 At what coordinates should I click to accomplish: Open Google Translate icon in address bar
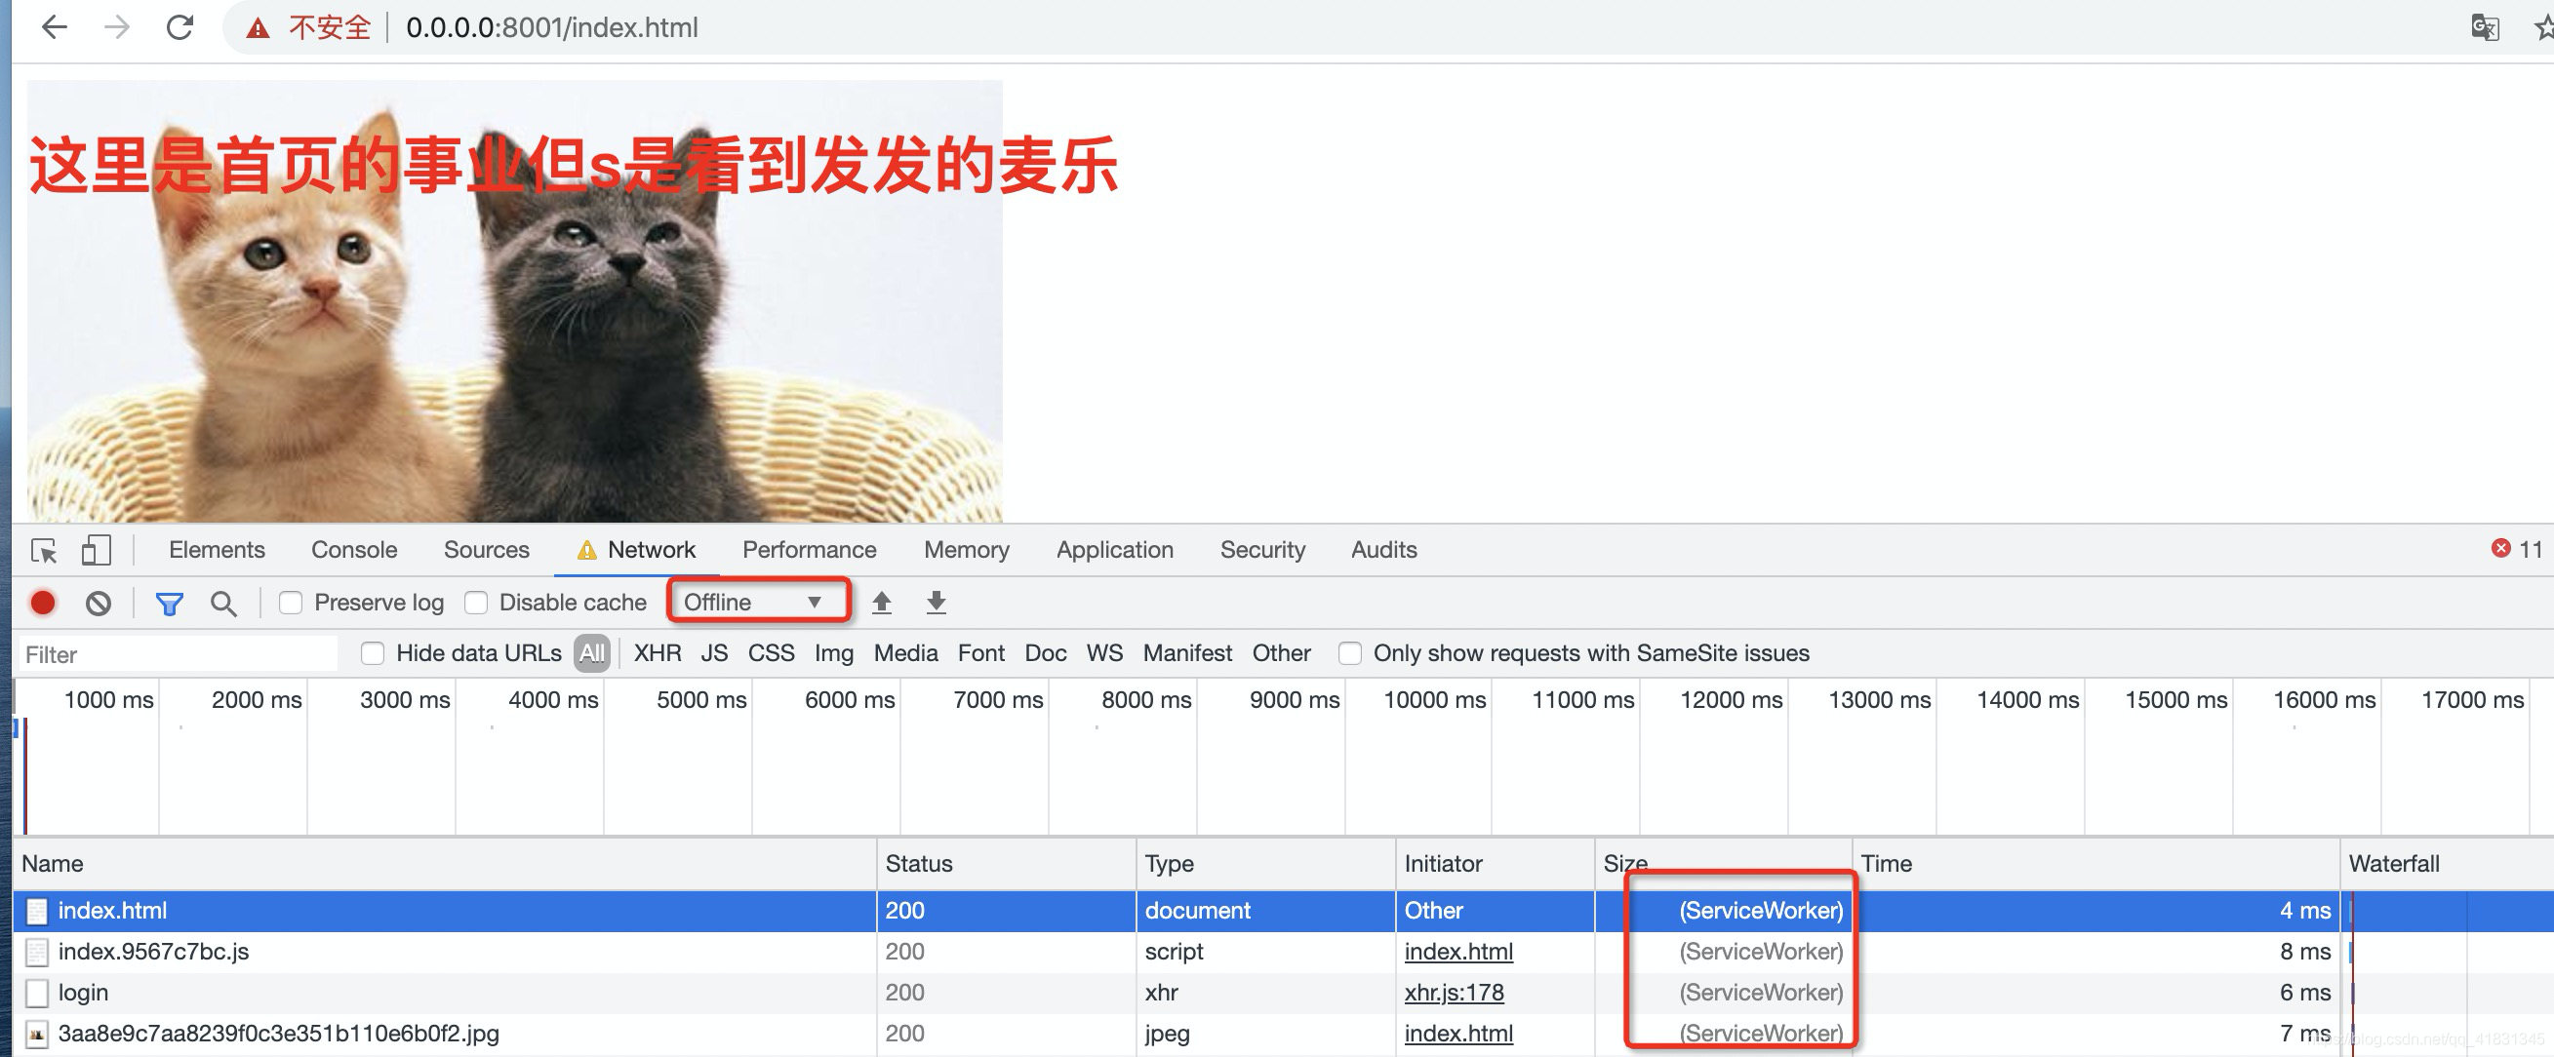pos(2486,27)
